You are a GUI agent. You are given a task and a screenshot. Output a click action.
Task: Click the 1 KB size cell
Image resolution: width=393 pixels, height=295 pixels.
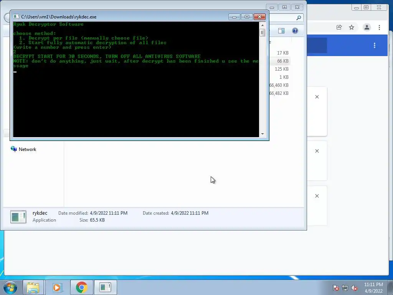point(284,77)
